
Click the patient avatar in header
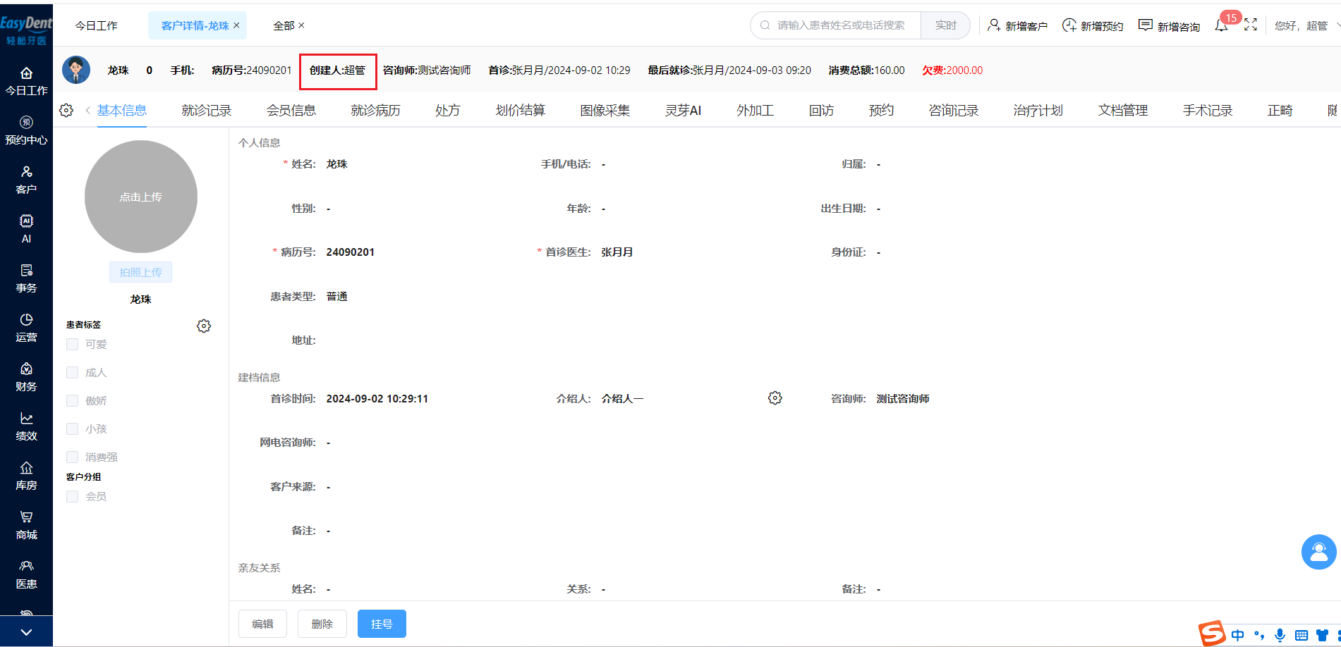tap(76, 70)
